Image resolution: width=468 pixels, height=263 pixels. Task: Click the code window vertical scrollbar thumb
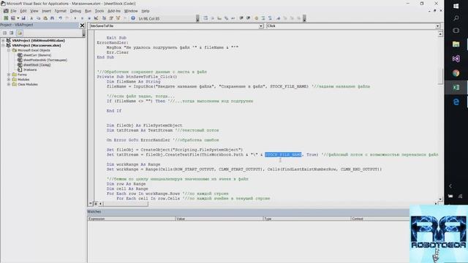pos(440,76)
